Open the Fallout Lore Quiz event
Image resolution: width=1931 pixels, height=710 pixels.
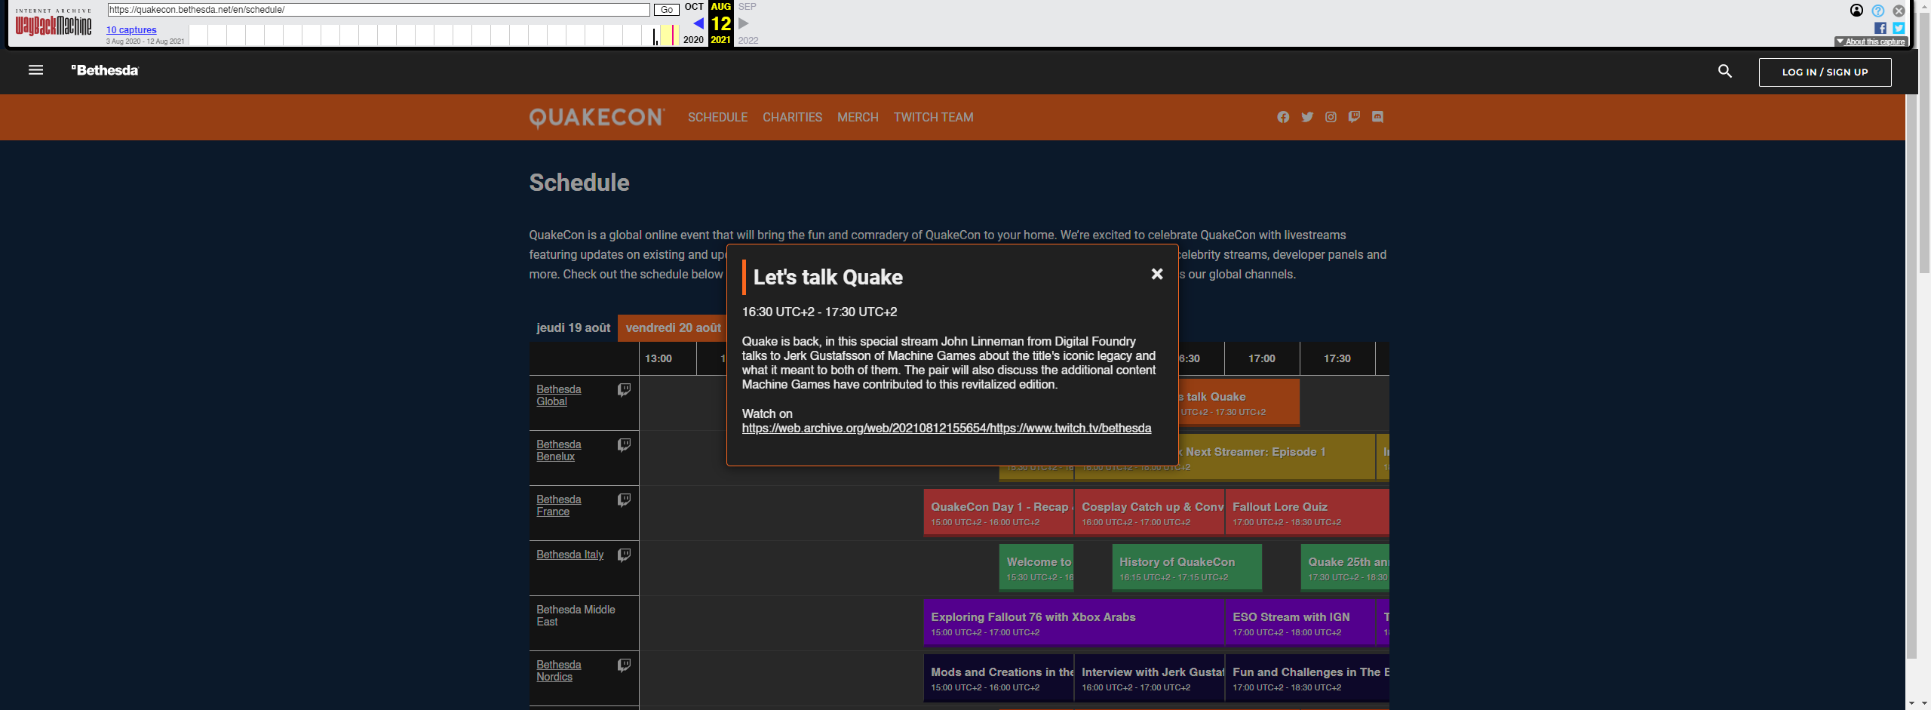(x=1305, y=513)
